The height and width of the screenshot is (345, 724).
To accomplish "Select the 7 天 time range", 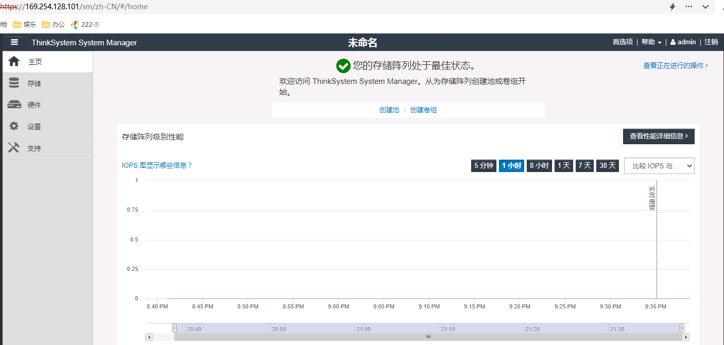I will tap(584, 165).
